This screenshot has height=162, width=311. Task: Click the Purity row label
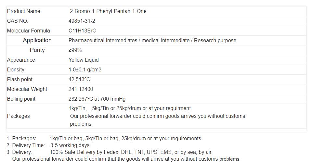click(37, 50)
